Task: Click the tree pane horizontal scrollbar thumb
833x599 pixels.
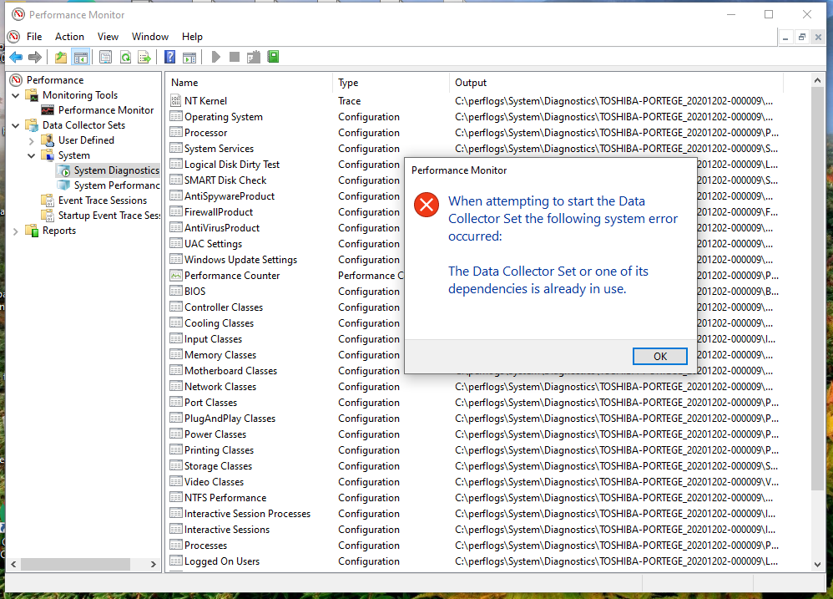Action: point(75,564)
